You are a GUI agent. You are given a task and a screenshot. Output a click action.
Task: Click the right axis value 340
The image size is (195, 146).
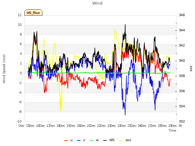182,61
